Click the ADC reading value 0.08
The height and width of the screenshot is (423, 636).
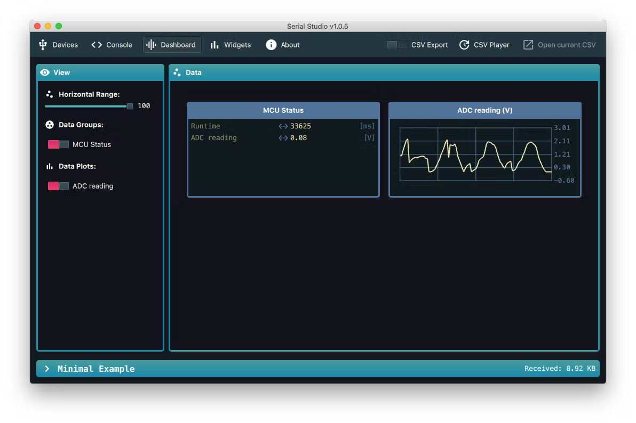click(299, 138)
